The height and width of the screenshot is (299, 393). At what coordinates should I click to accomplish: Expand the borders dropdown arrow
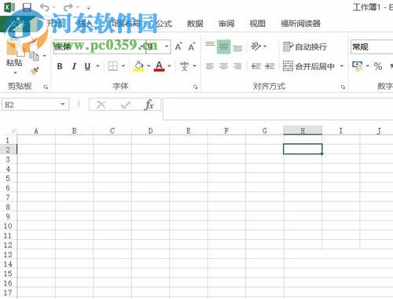tap(123, 66)
